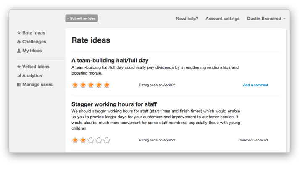Click the flame icon beside Challenges
Screen dimensions: 300x176
pos(19,42)
